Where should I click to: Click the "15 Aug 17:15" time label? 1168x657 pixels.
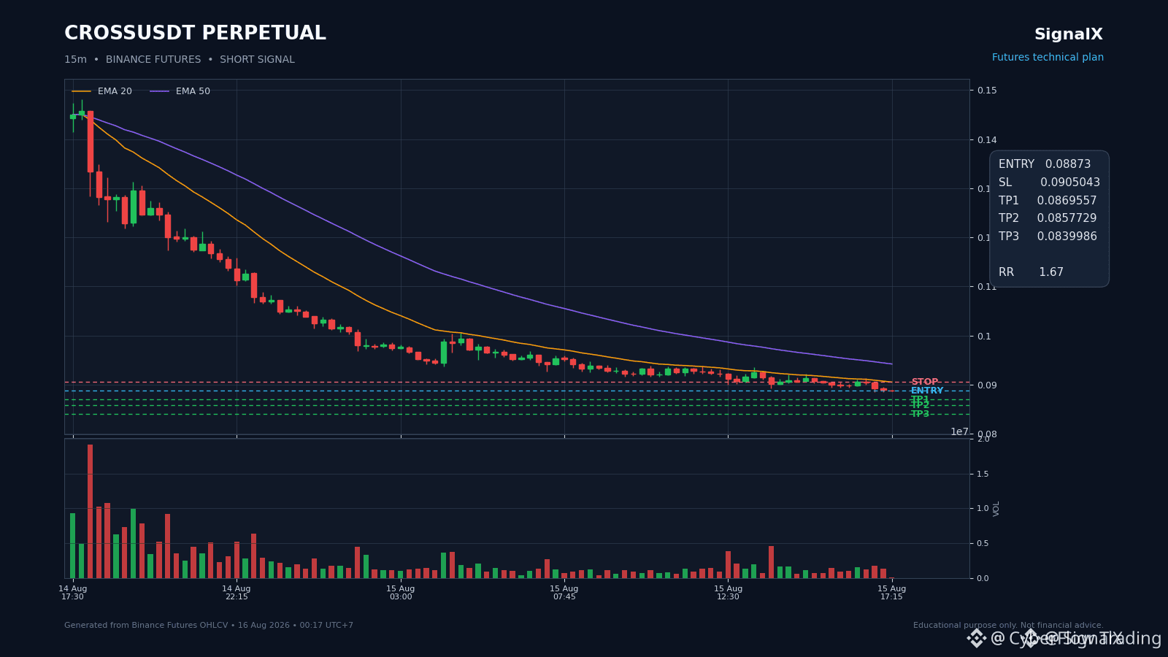pyautogui.click(x=892, y=593)
